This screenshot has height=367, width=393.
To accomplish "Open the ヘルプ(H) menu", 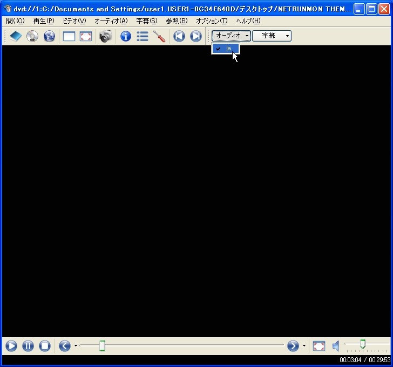I will click(x=248, y=21).
